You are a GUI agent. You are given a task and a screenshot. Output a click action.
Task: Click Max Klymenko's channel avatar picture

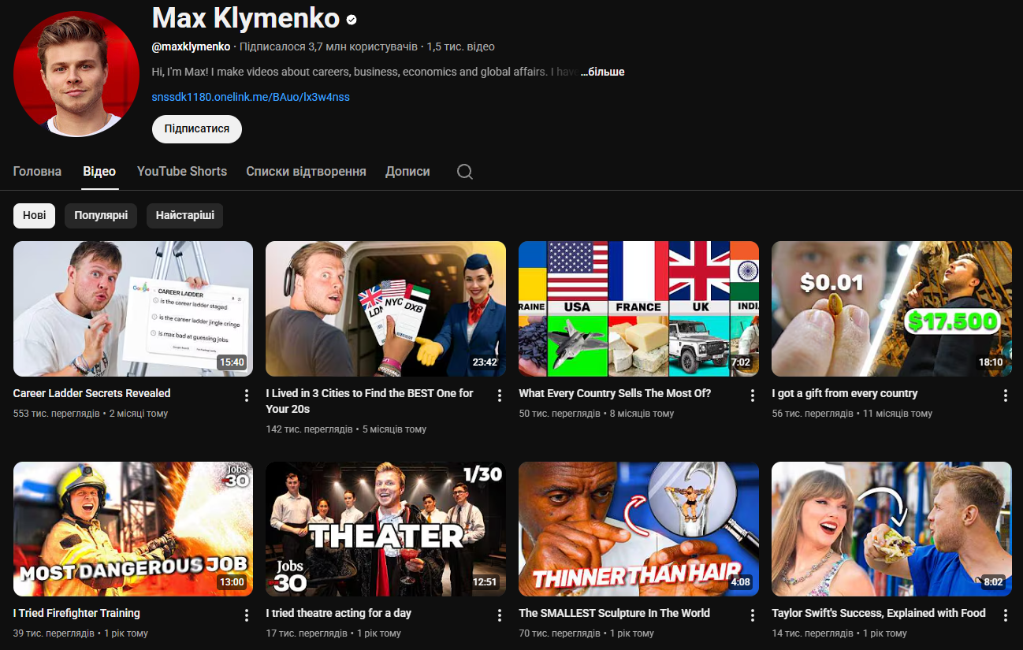[x=76, y=74]
